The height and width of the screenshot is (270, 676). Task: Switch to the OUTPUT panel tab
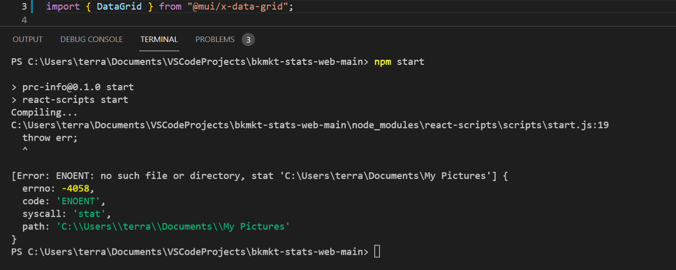(x=27, y=40)
